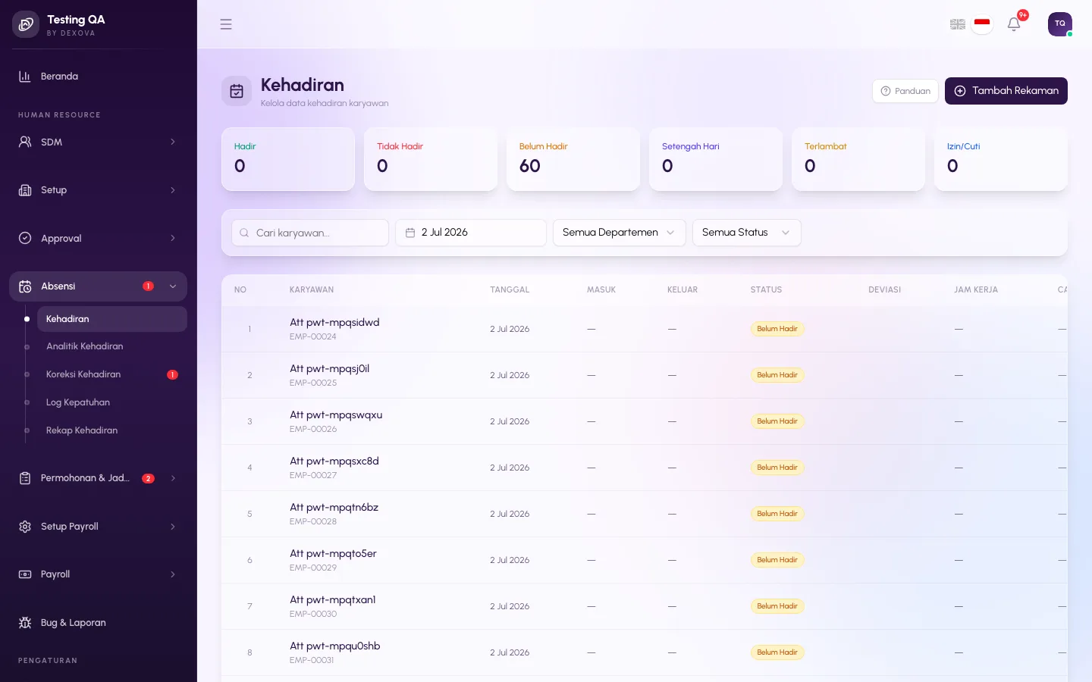1092x682 pixels.
Task: Click the Permohonan & Jadwal clipboard icon
Action: point(25,478)
